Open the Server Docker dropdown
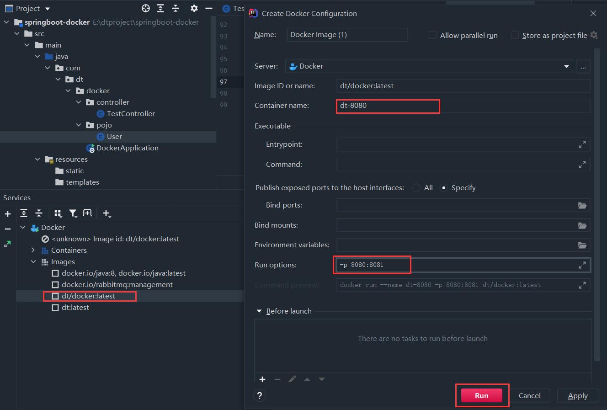 [429, 66]
